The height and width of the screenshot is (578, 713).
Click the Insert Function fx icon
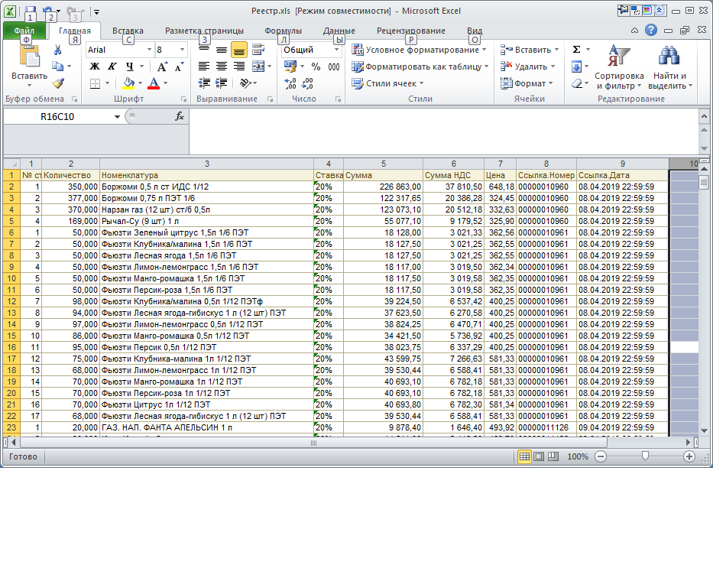(180, 116)
